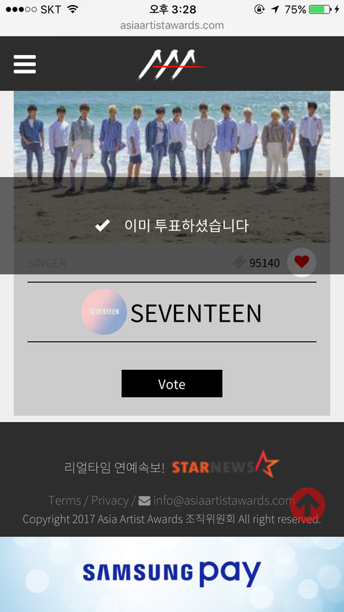
Task: Tap the round SEVENTEEN logo avatar
Action: (x=104, y=312)
